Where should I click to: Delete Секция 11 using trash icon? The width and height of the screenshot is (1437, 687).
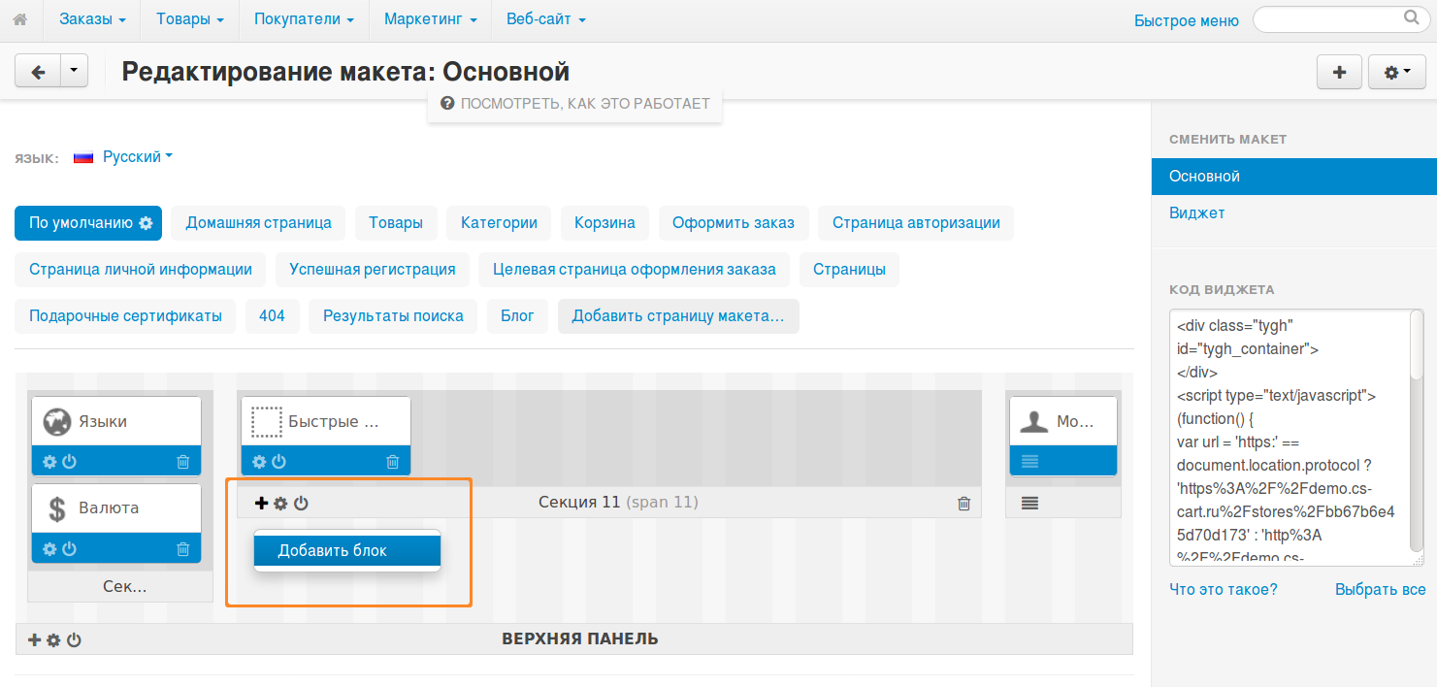(x=963, y=503)
